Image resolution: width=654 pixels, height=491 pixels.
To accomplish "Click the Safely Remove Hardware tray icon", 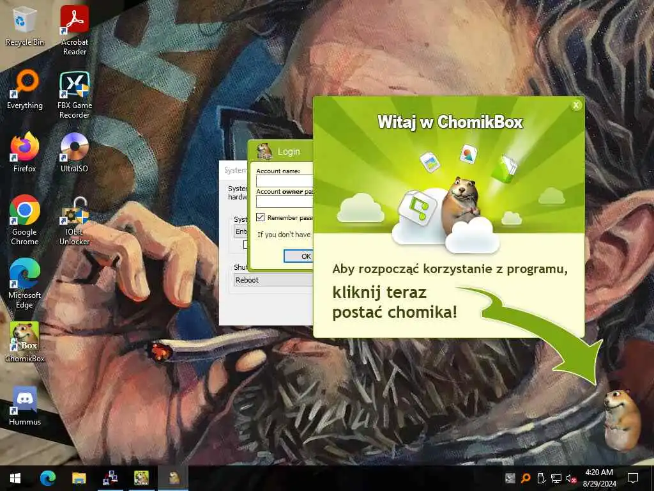I will coord(540,478).
